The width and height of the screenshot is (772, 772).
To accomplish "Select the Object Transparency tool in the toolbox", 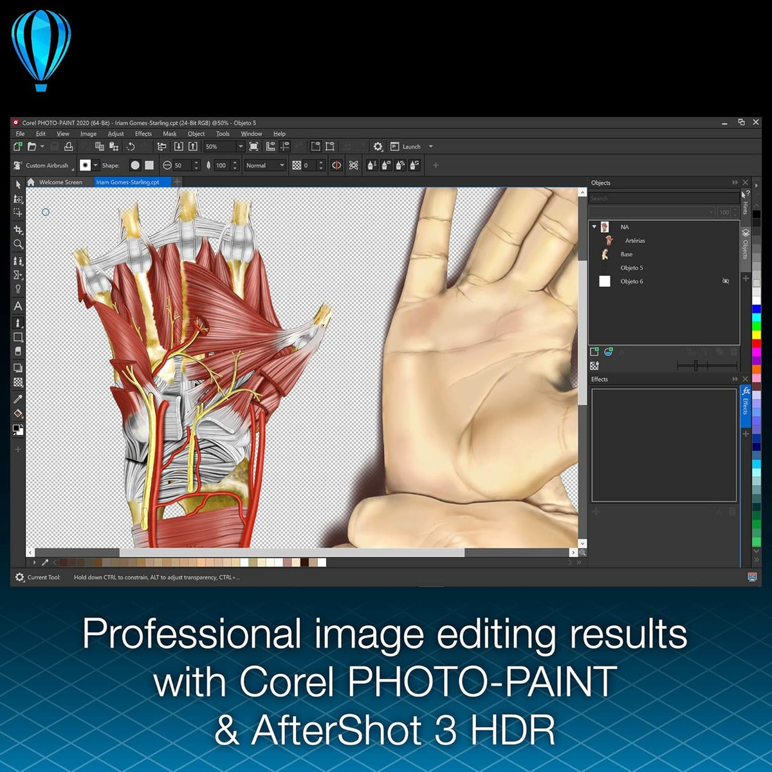I will (x=18, y=382).
